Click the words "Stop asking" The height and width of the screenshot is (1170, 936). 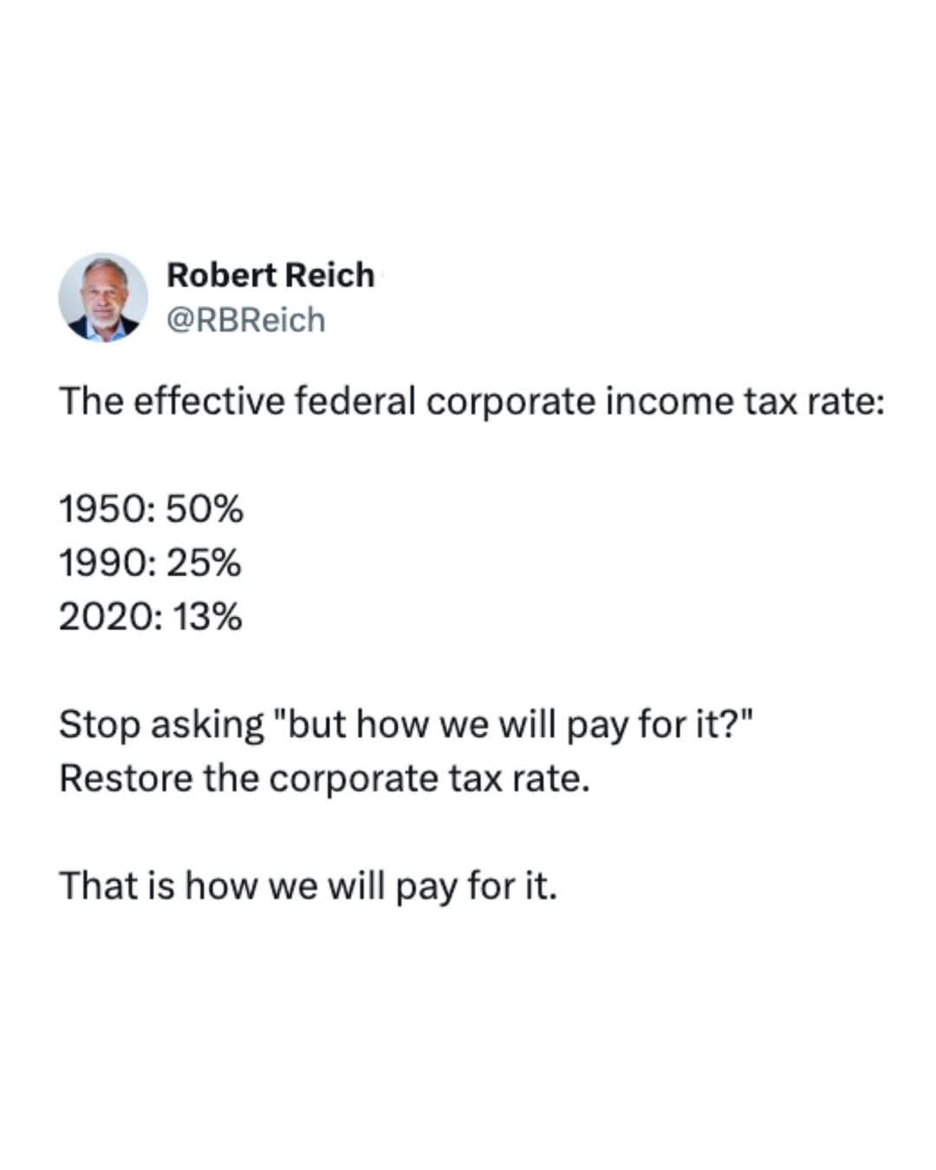161,725
